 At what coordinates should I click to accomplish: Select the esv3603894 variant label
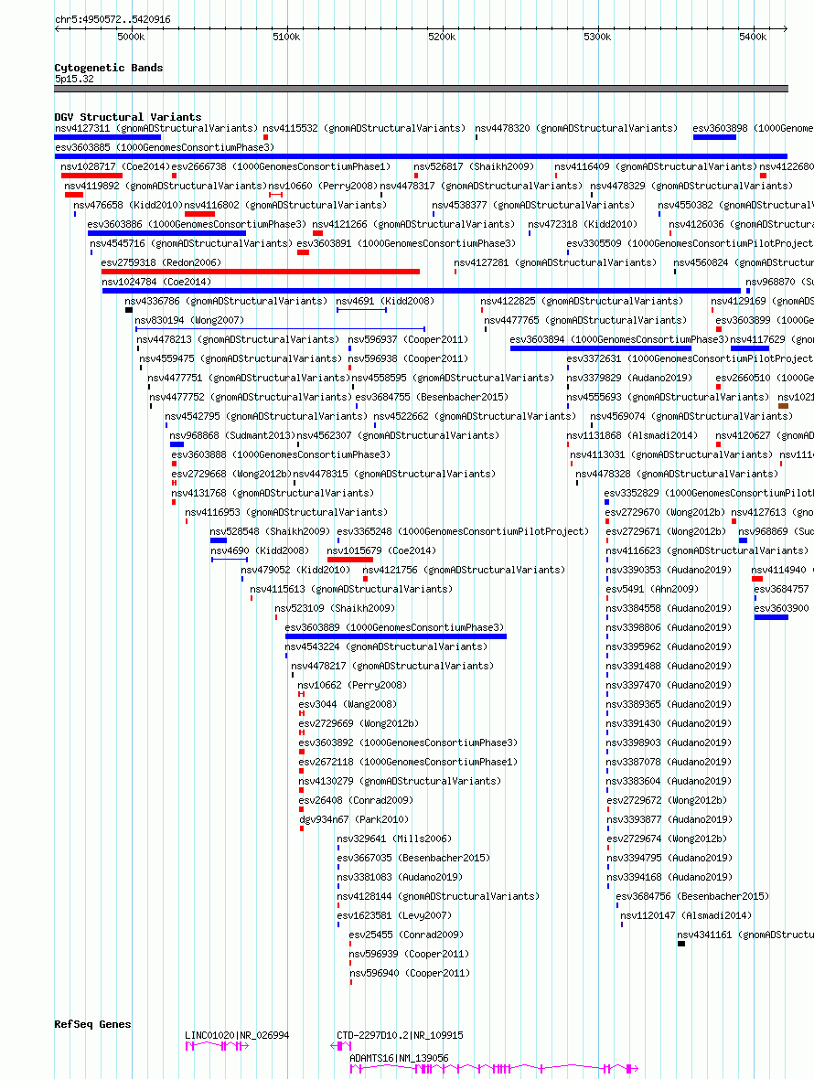pyautogui.click(x=619, y=339)
